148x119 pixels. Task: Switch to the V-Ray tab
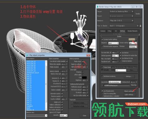pos(110,31)
